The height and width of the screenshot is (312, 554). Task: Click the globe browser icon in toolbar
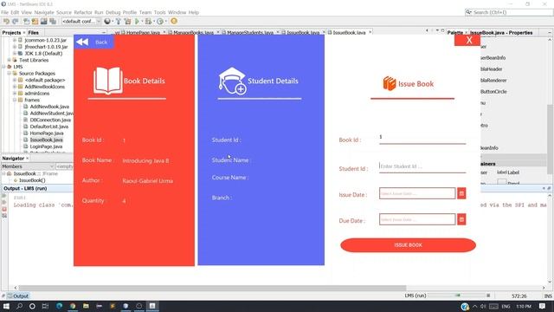(107, 22)
